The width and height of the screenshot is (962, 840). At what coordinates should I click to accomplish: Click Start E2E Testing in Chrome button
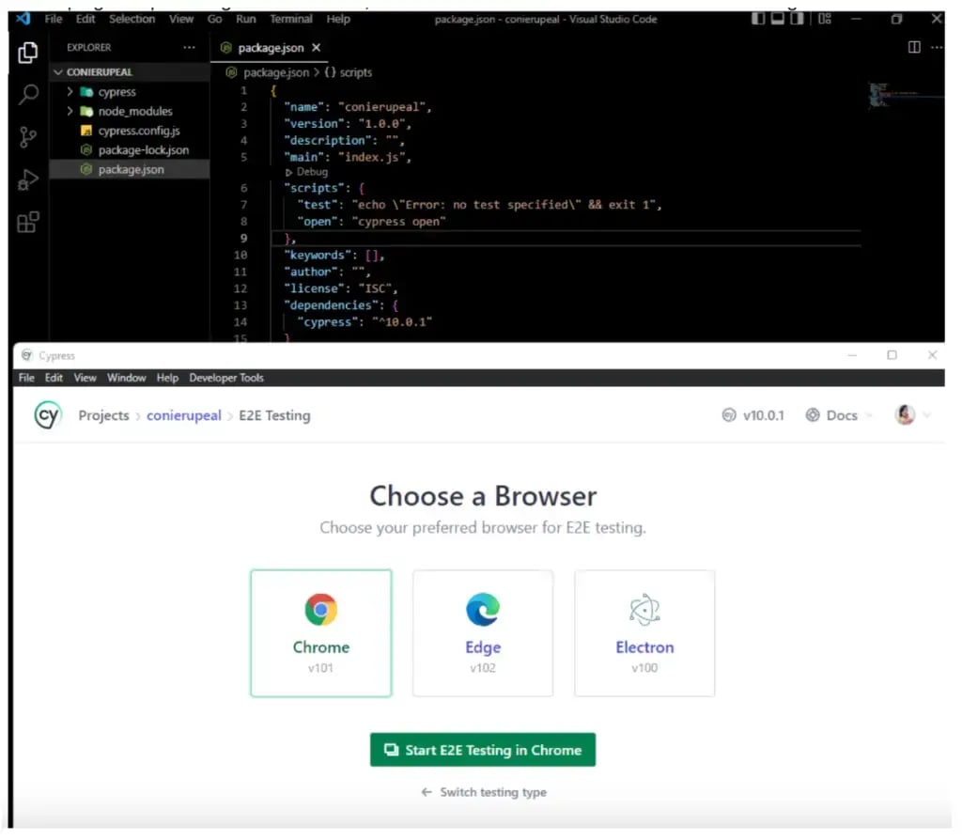click(x=483, y=750)
